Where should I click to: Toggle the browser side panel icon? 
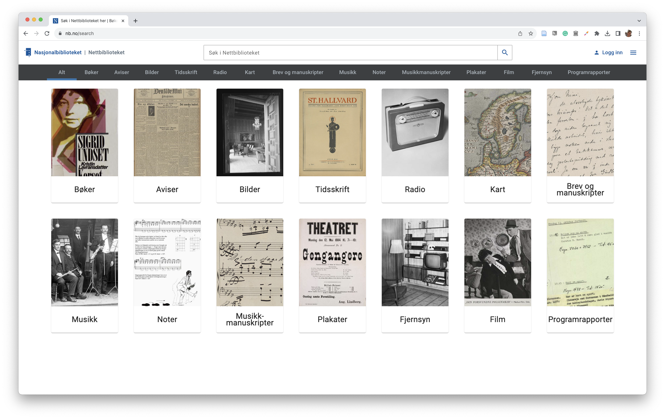[618, 33]
